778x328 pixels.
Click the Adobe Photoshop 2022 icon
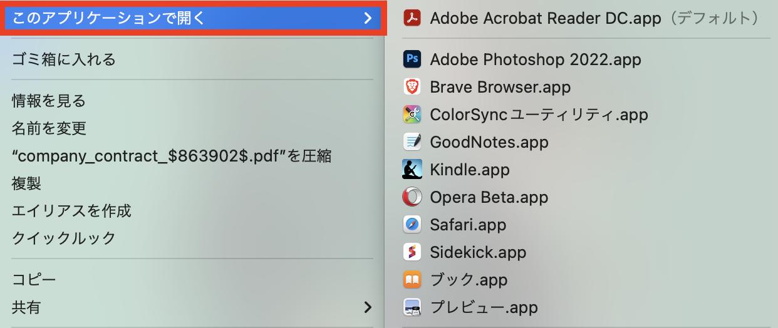(x=412, y=59)
